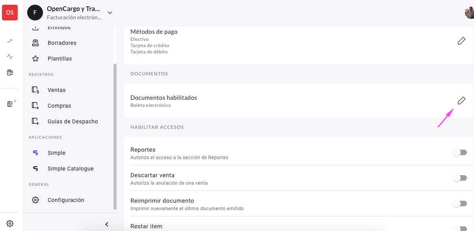Click the red OS logo icon

10,13
